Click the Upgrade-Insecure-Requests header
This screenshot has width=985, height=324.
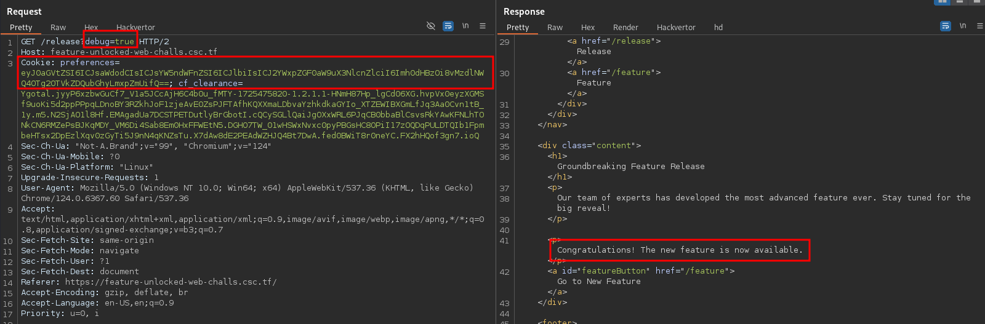(x=90, y=178)
